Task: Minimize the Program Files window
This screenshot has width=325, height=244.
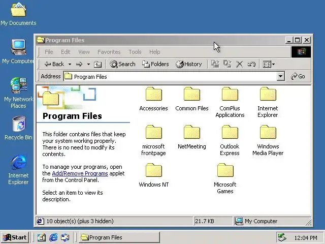Action: 289,40
